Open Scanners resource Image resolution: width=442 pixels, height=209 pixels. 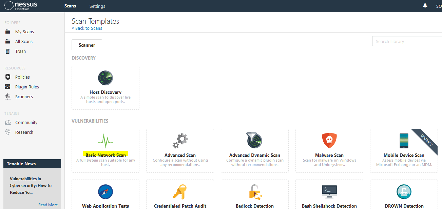pos(24,97)
